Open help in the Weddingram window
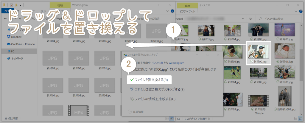Image resolution: width=305 pixels, height=123 pixels. [x=172, y=11]
